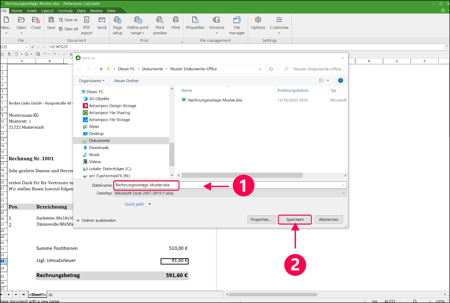Screen dimensions: 450x303
Task: Refresh the folder in Save as dialog
Action: click(x=271, y=69)
